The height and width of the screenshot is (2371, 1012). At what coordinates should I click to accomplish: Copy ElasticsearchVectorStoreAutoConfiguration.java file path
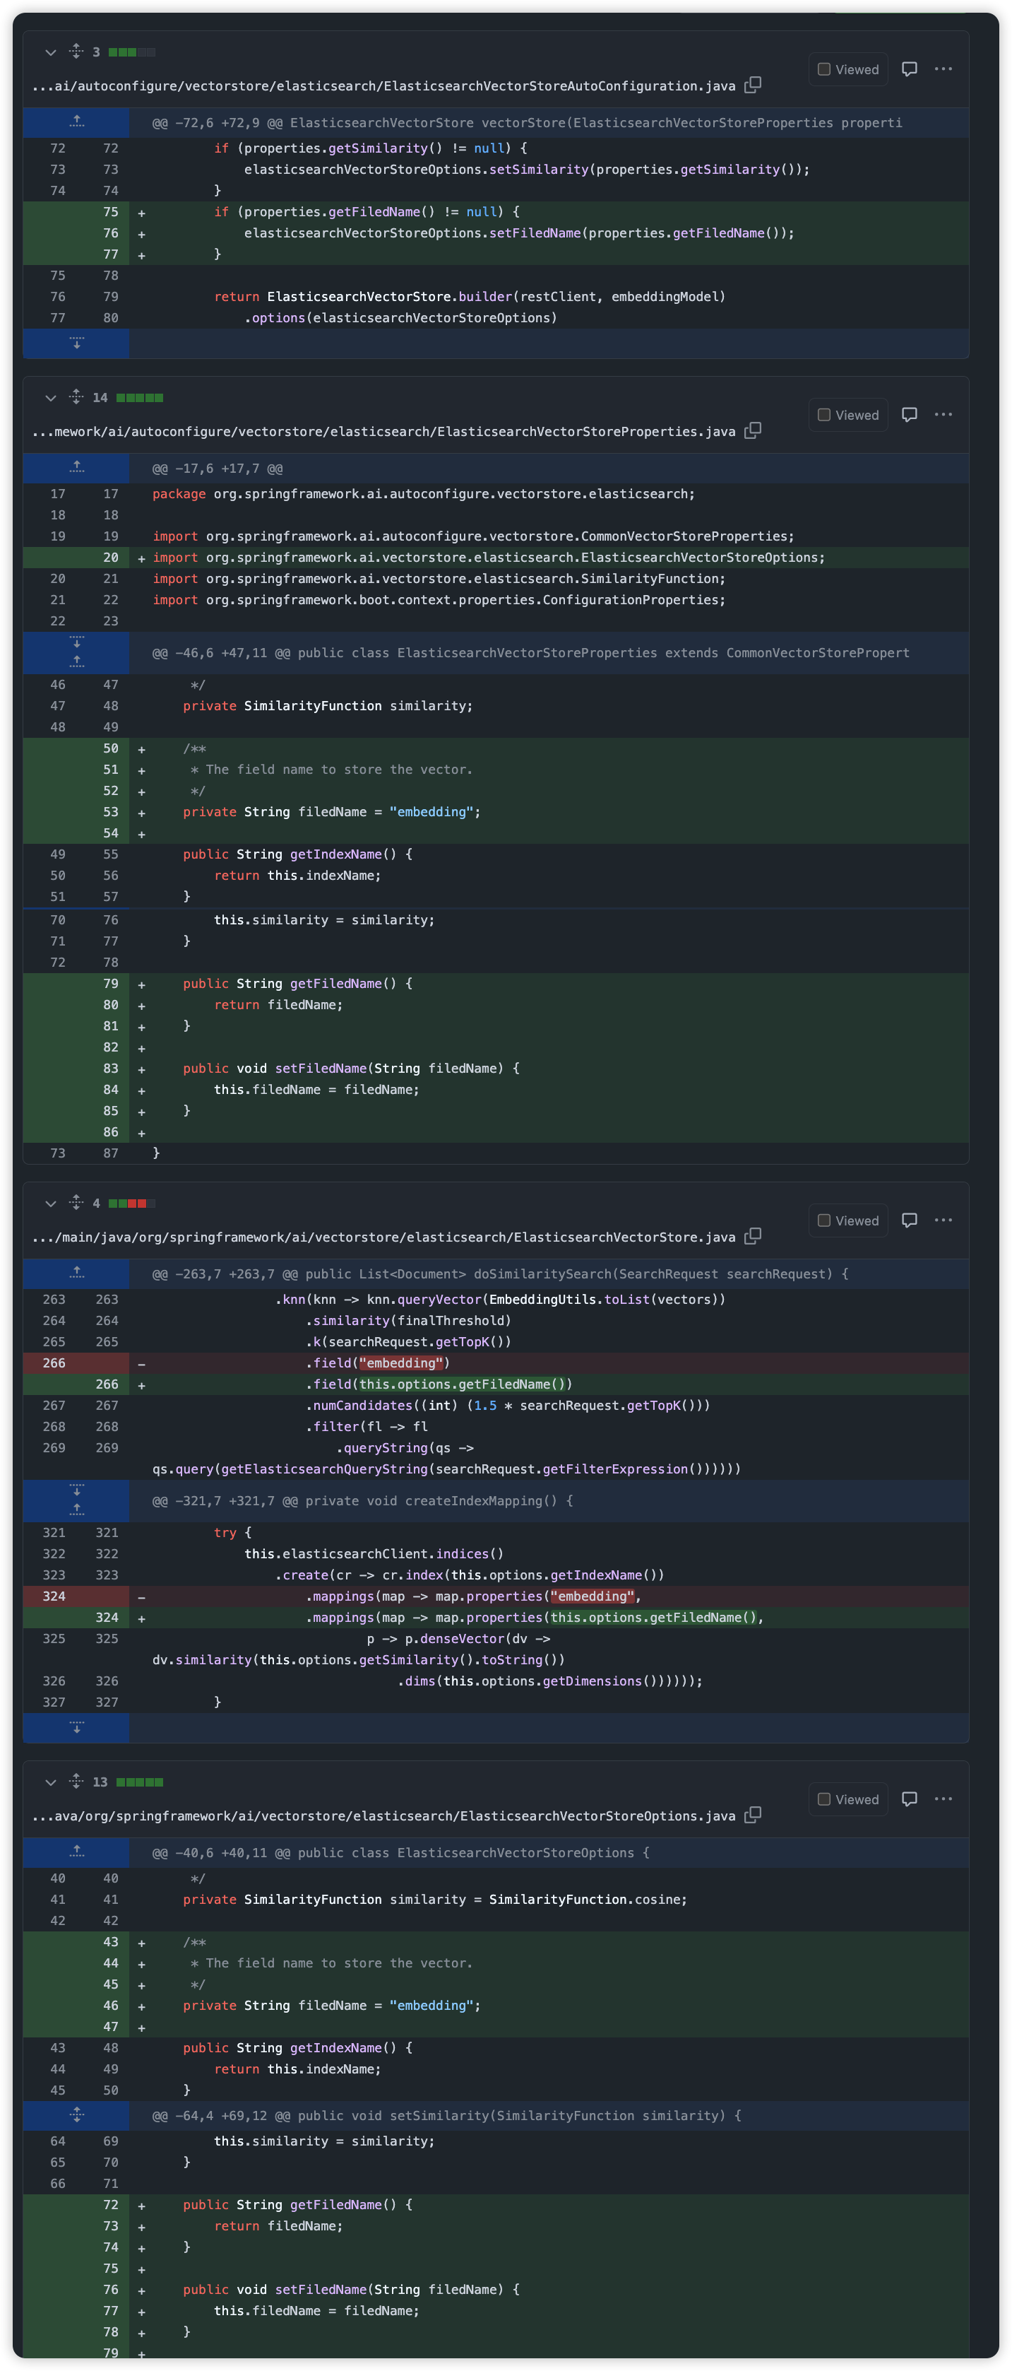(753, 85)
